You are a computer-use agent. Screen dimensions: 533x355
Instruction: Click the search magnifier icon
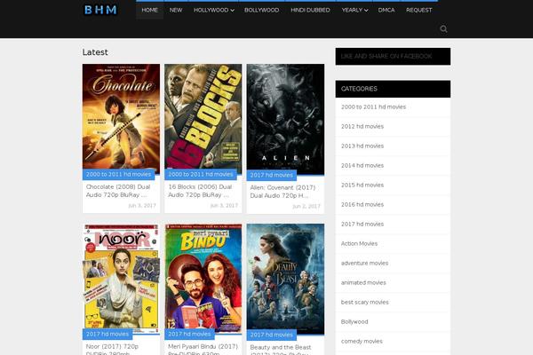tap(443, 29)
